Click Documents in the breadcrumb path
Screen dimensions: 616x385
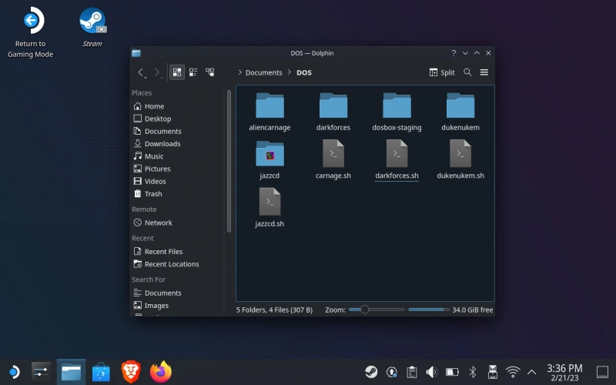264,72
